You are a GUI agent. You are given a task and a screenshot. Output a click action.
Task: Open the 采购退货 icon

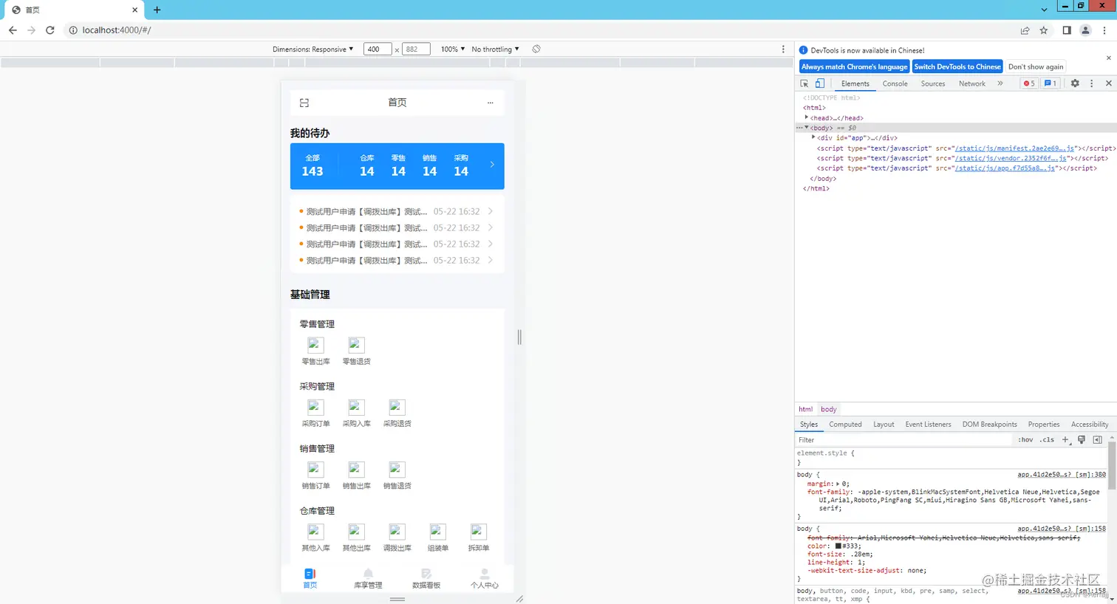(x=397, y=407)
